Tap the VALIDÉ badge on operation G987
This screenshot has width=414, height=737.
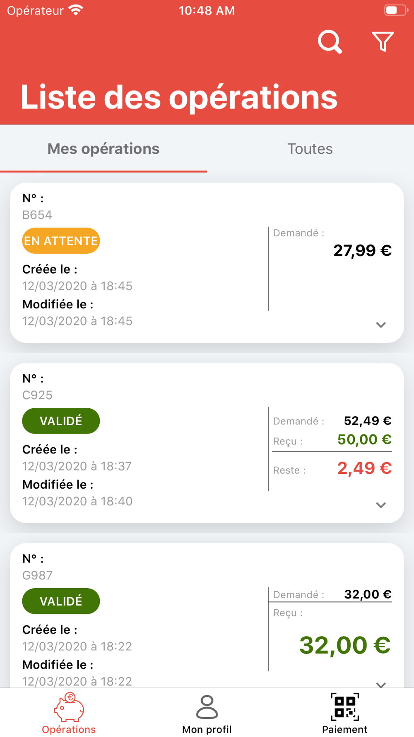point(61,601)
